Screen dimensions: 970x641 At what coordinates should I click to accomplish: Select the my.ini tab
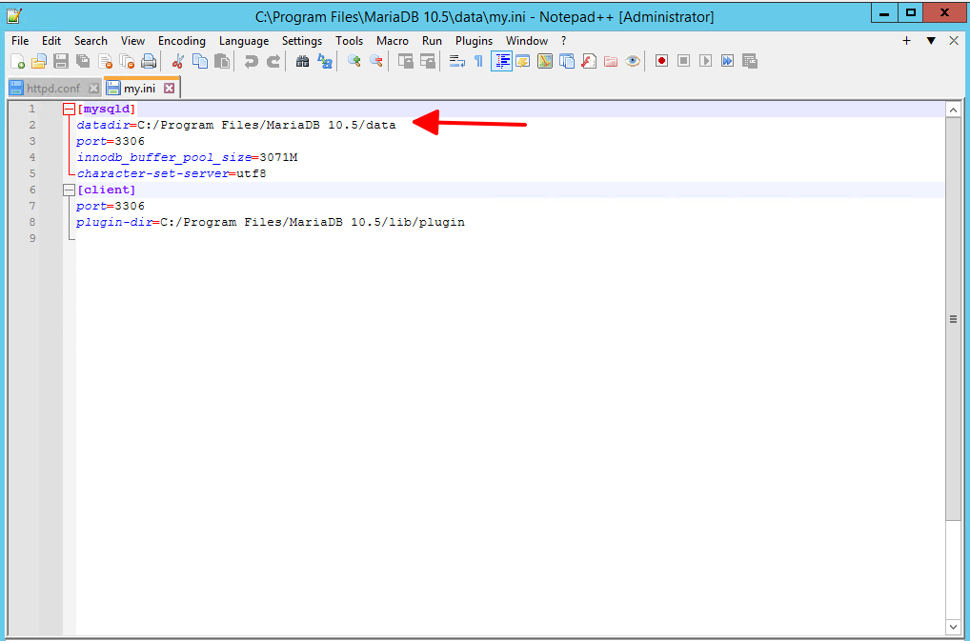139,89
